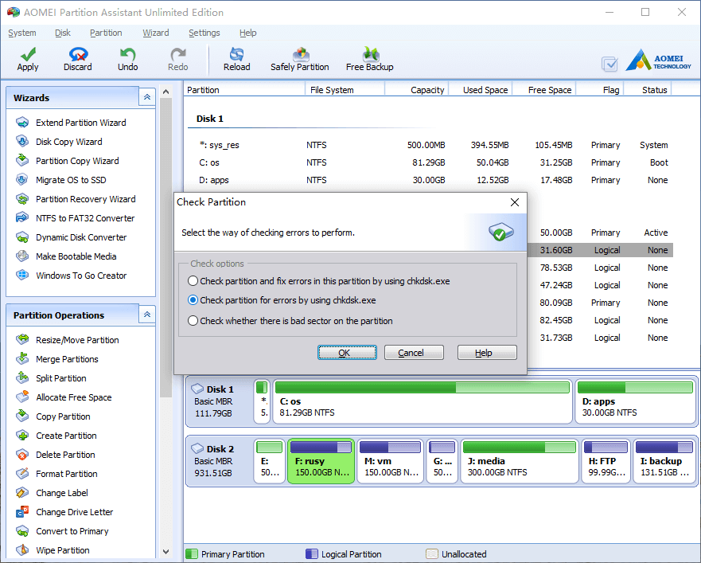Open the Help menu
Viewport: 701px width, 563px height.
point(247,33)
